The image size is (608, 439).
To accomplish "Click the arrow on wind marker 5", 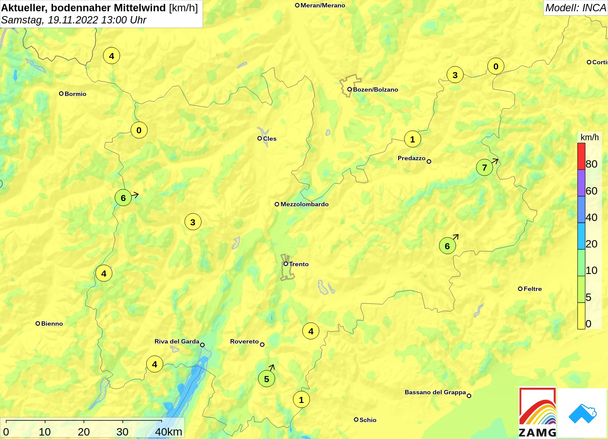I will tap(271, 368).
